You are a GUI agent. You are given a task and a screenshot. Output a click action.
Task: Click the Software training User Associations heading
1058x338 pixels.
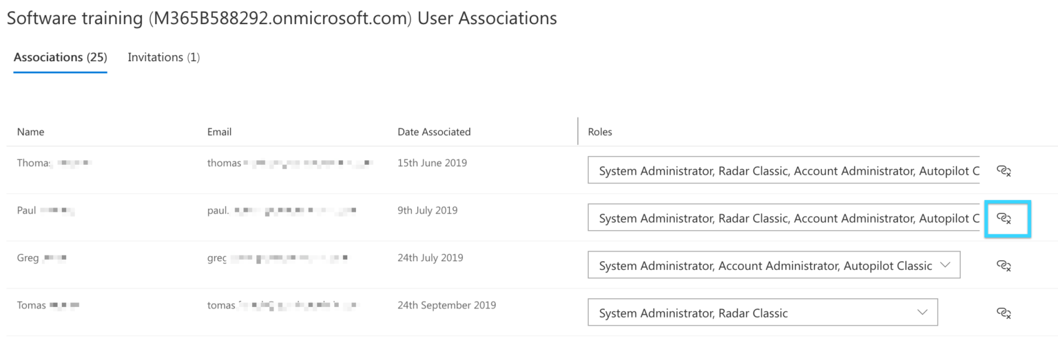(282, 19)
